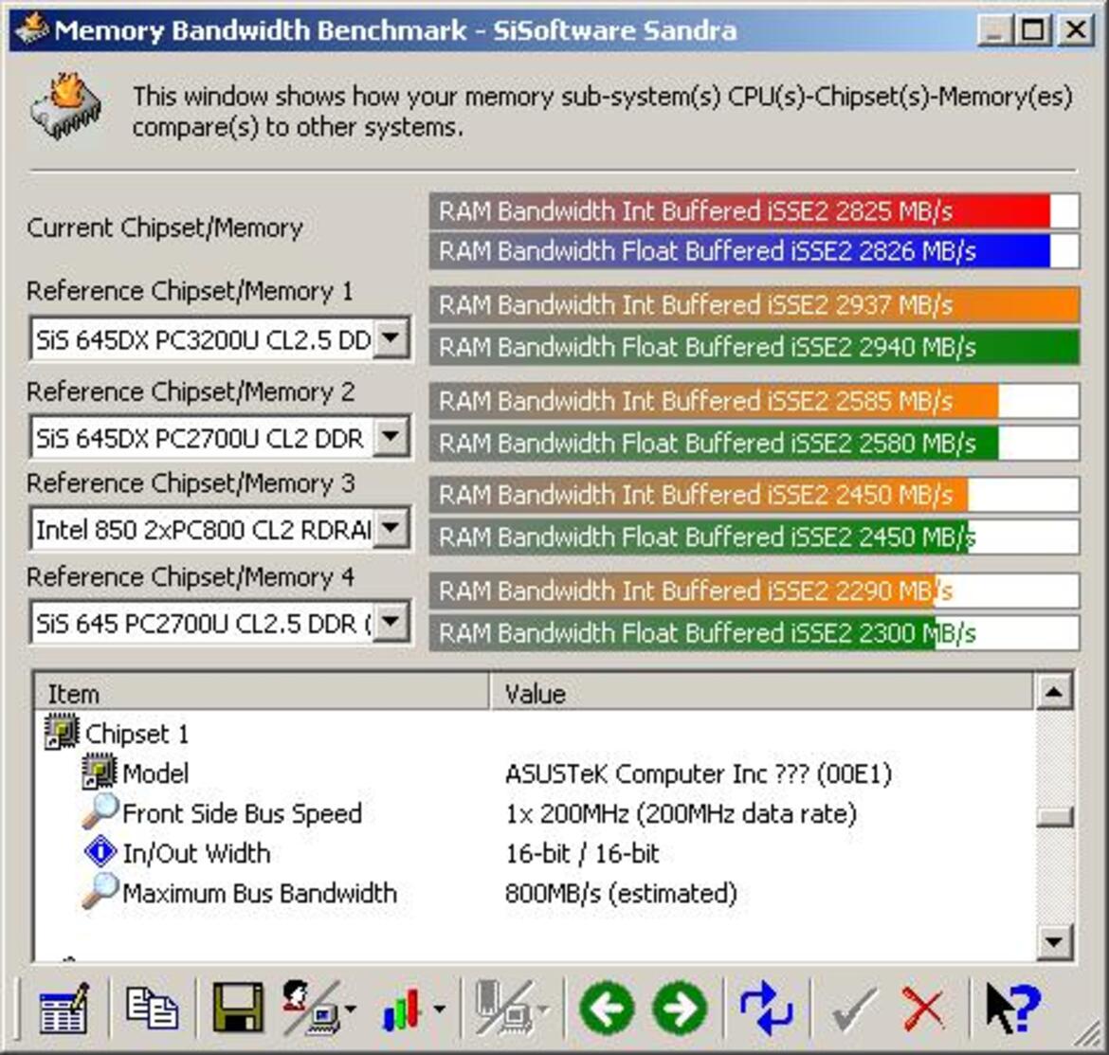Click the value ASUSTeK Computer Inc ??? (00E1)
This screenshot has width=1109, height=1055.
tap(698, 773)
